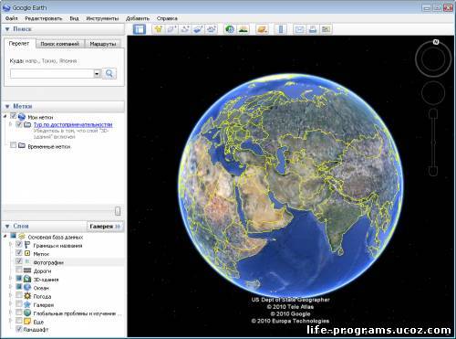Click the email envelope toolbar icon
The width and height of the screenshot is (456, 339).
[x=299, y=29]
